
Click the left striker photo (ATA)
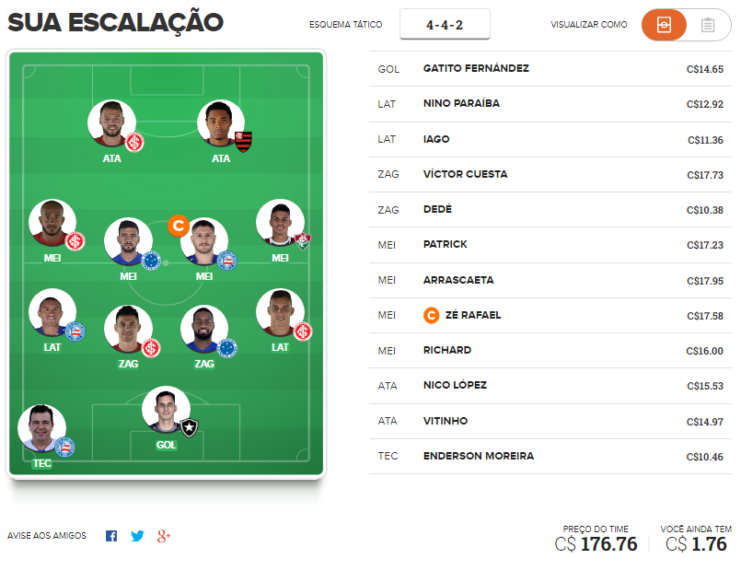[x=111, y=123]
